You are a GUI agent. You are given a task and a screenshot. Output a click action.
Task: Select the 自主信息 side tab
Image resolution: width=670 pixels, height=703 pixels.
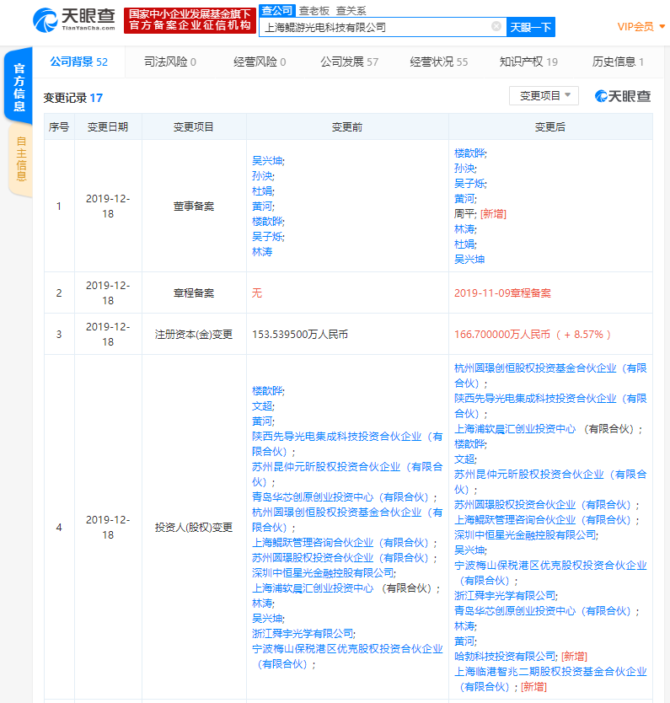[x=21, y=160]
